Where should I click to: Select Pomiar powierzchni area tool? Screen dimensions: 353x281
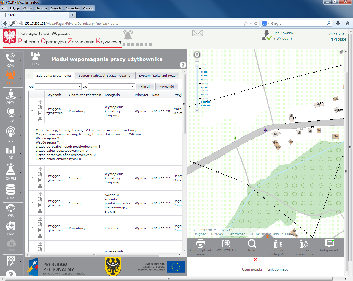304,247
